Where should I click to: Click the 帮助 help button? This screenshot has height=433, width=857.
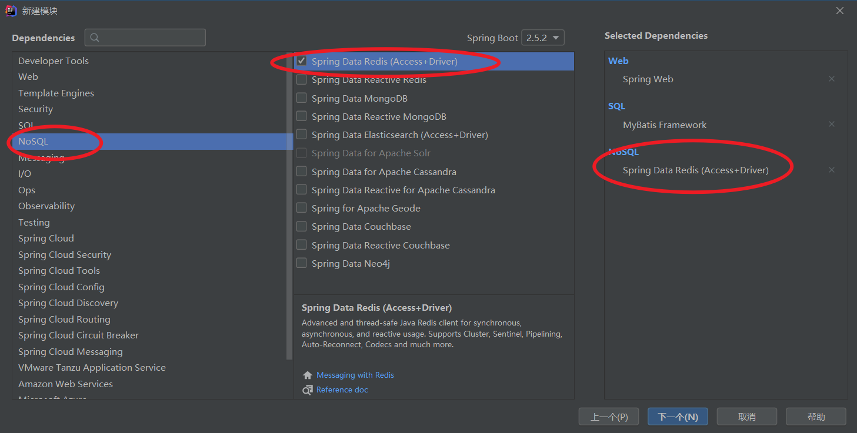click(816, 417)
